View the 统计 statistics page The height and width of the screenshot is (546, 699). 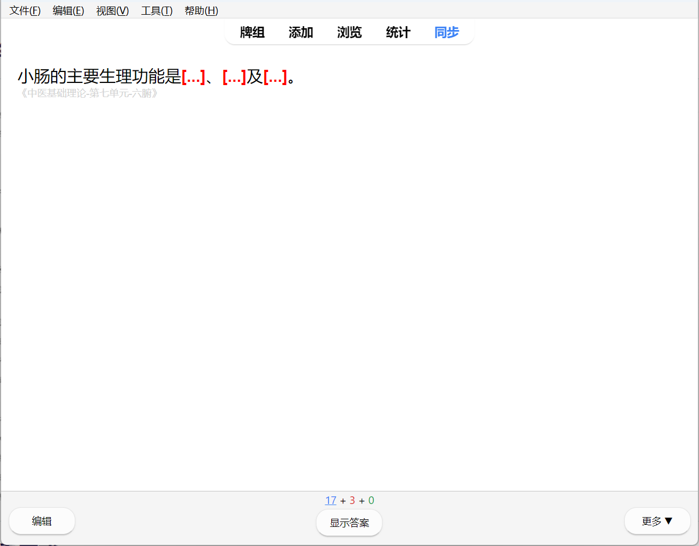pos(398,33)
